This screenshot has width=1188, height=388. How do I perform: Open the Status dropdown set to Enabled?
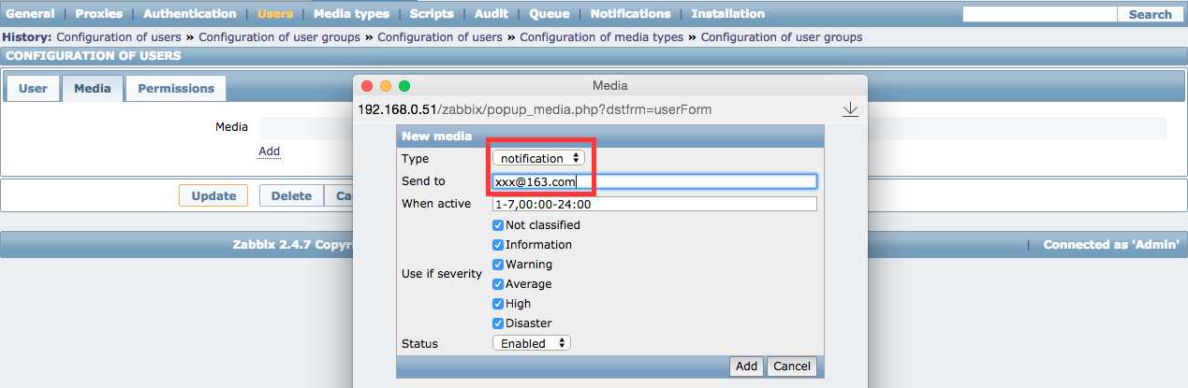pyautogui.click(x=532, y=343)
